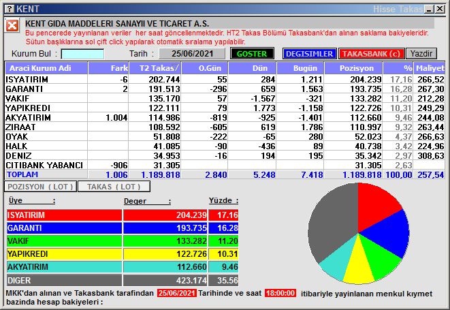The width and height of the screenshot is (450, 310).
Task: Open the help question mark icon
Action: pyautogui.click(x=10, y=9)
